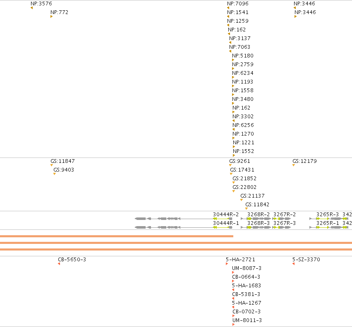Choose the NP:2759 insertion label
The width and height of the screenshot is (352, 327).
coord(243,64)
